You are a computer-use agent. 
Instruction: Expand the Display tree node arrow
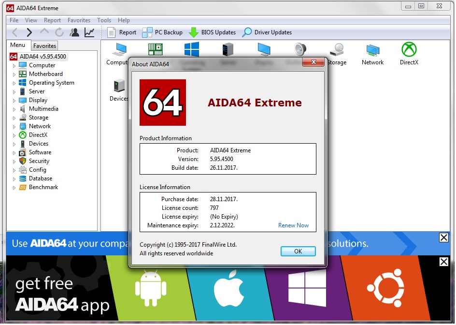14,101
